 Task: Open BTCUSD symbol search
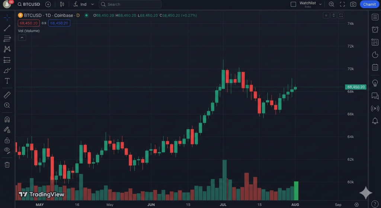[29, 4]
